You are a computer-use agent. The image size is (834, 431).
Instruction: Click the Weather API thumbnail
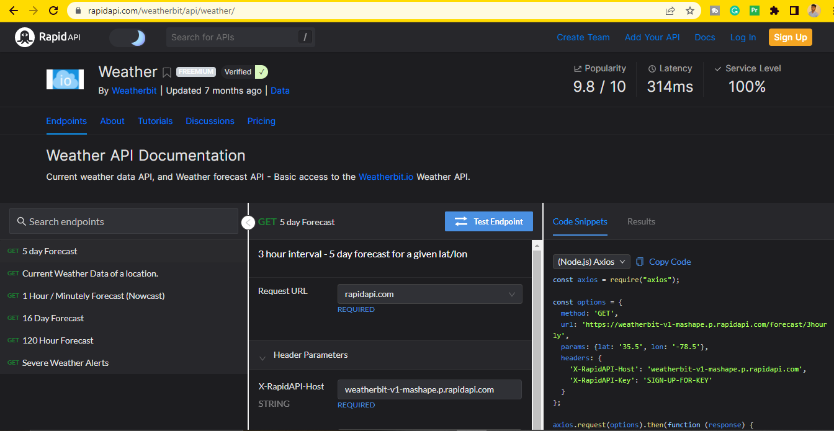click(65, 79)
